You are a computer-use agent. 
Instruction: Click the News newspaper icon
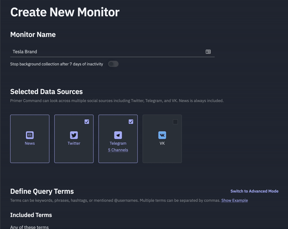point(30,135)
